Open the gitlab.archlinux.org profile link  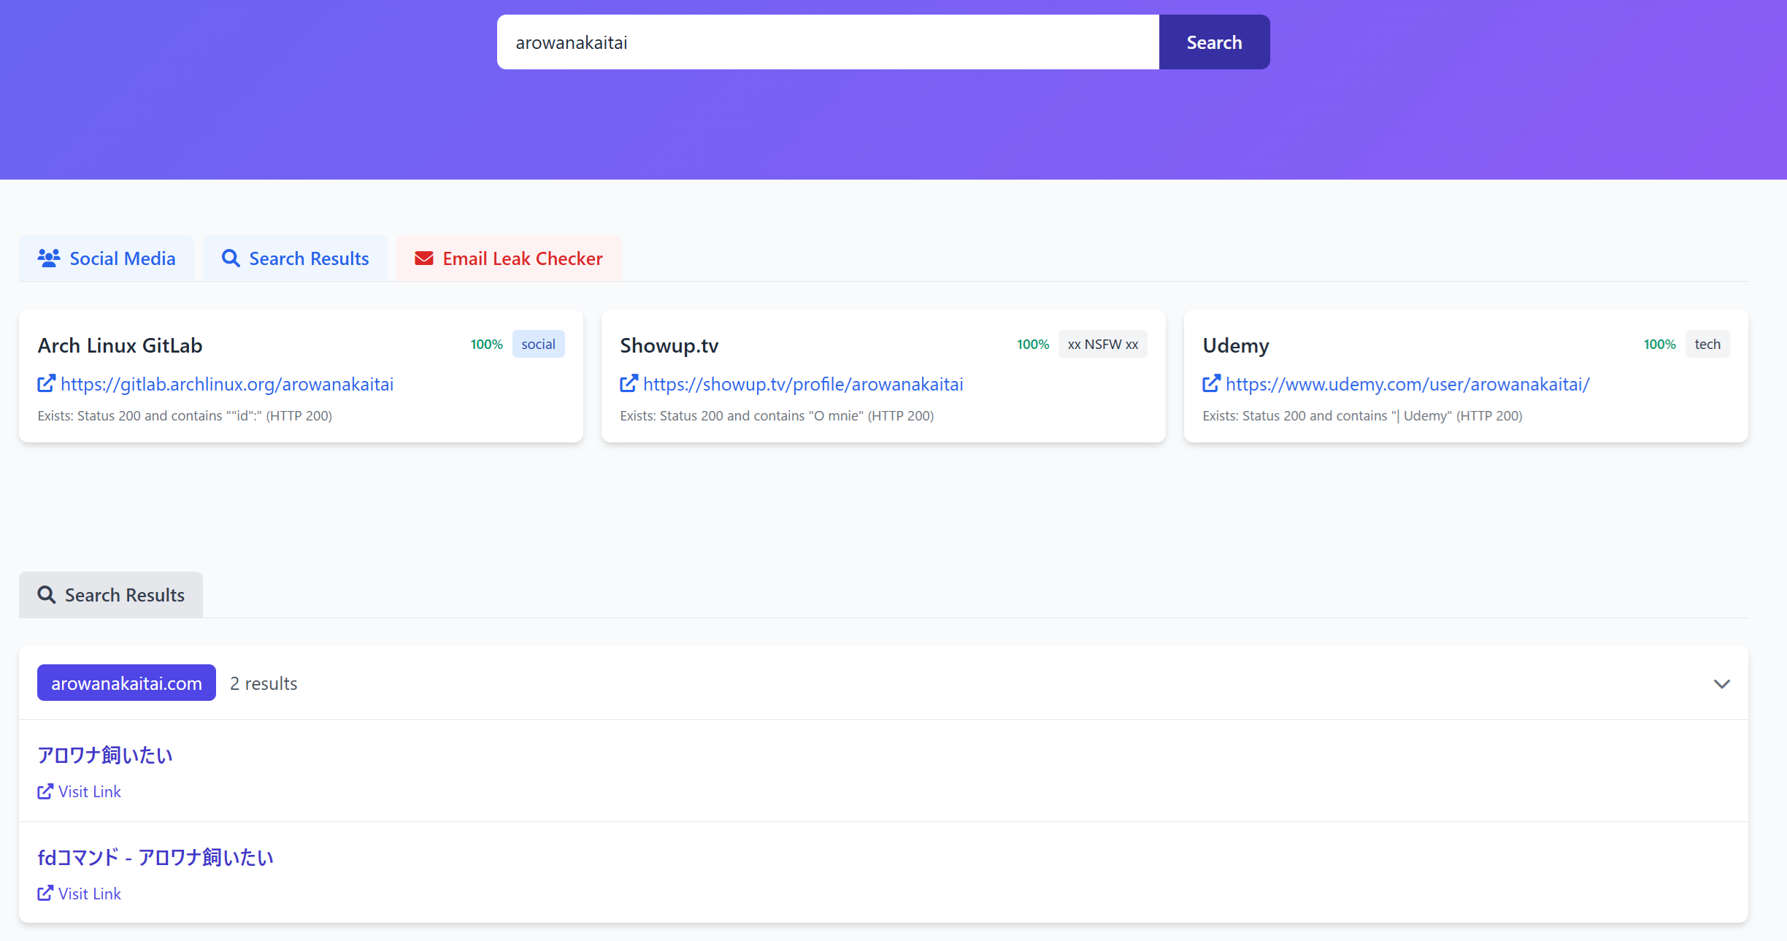(x=227, y=384)
